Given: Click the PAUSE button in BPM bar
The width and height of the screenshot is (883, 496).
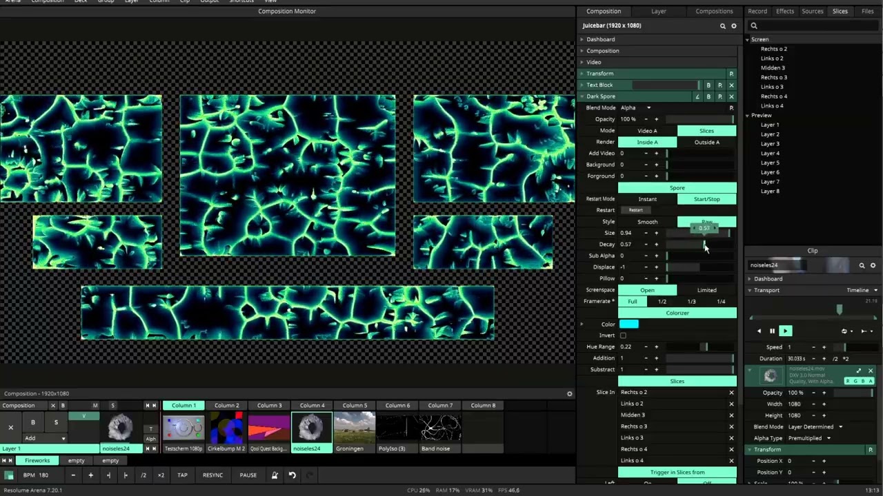Looking at the screenshot, I should pyautogui.click(x=248, y=475).
